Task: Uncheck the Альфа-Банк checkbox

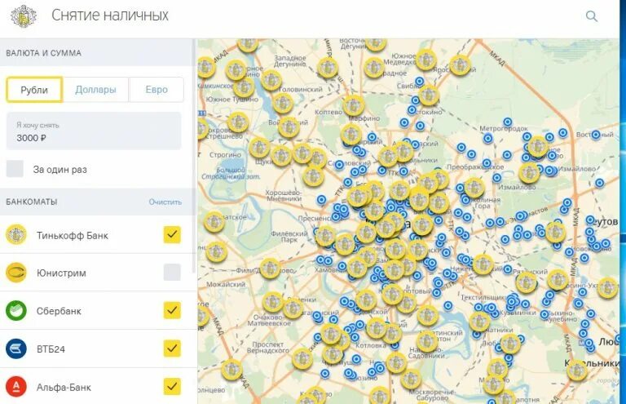Action: coord(172,386)
